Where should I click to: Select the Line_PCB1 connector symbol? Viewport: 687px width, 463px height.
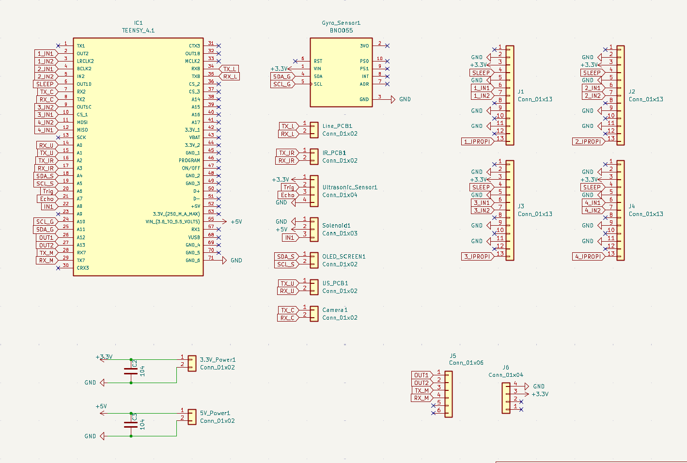pos(314,130)
